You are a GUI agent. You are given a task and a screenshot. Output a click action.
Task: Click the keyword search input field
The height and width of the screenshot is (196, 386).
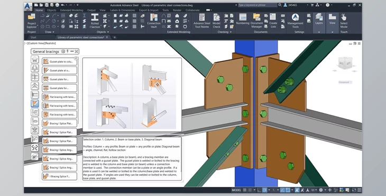pos(258,5)
